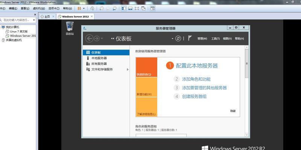Click Send Ctrl+Alt+Del toolbar icon
Screen dimensions: 301x150
point(92,8)
